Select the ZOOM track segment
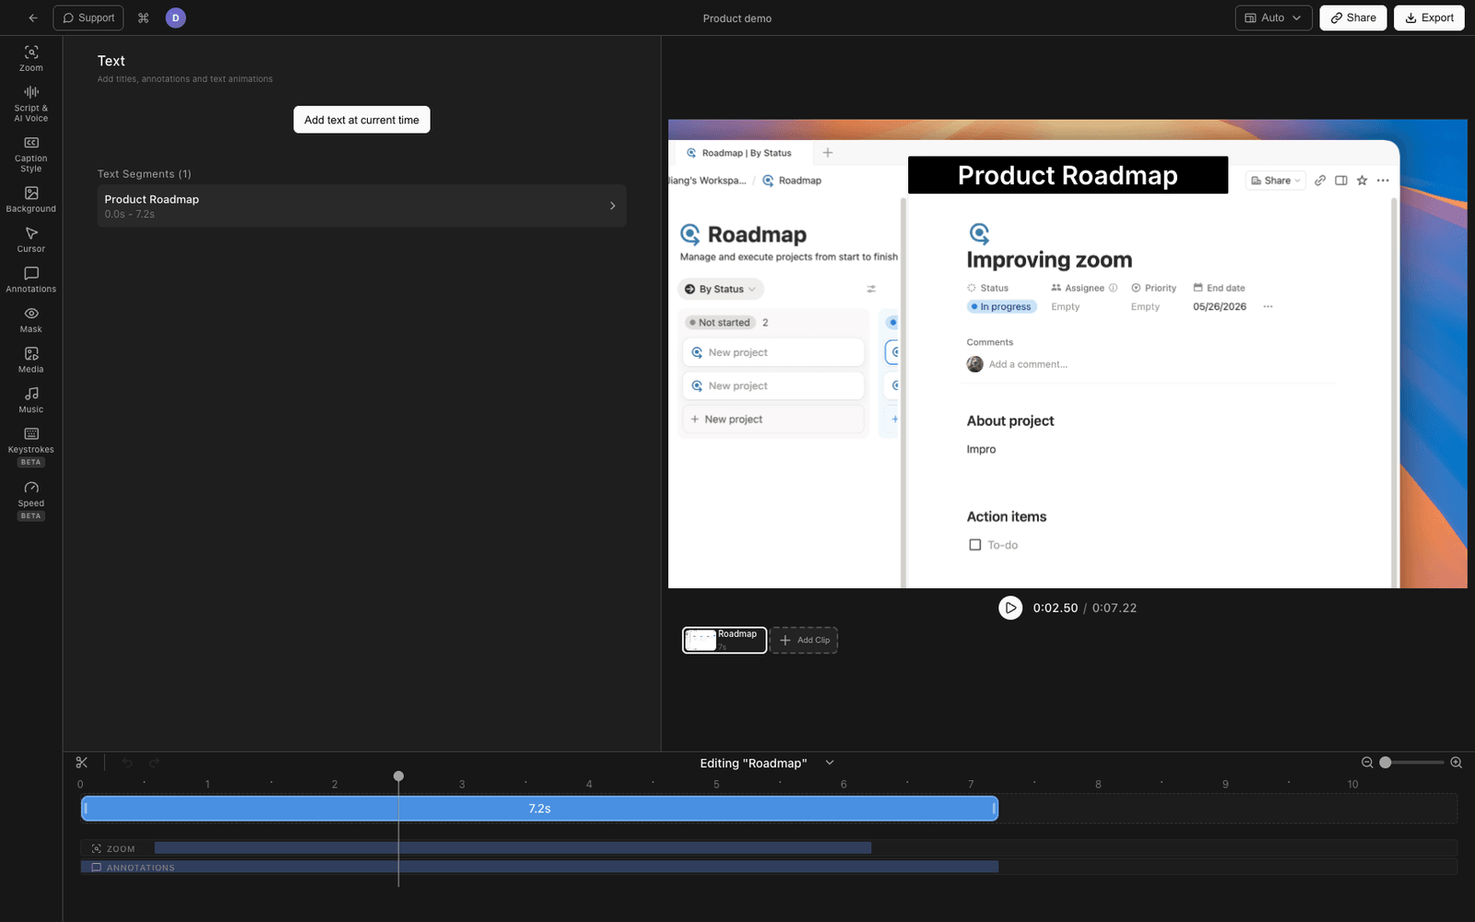 (x=513, y=847)
